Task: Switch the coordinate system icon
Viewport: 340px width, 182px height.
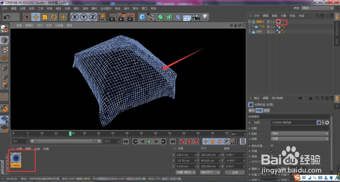Action: (102, 17)
